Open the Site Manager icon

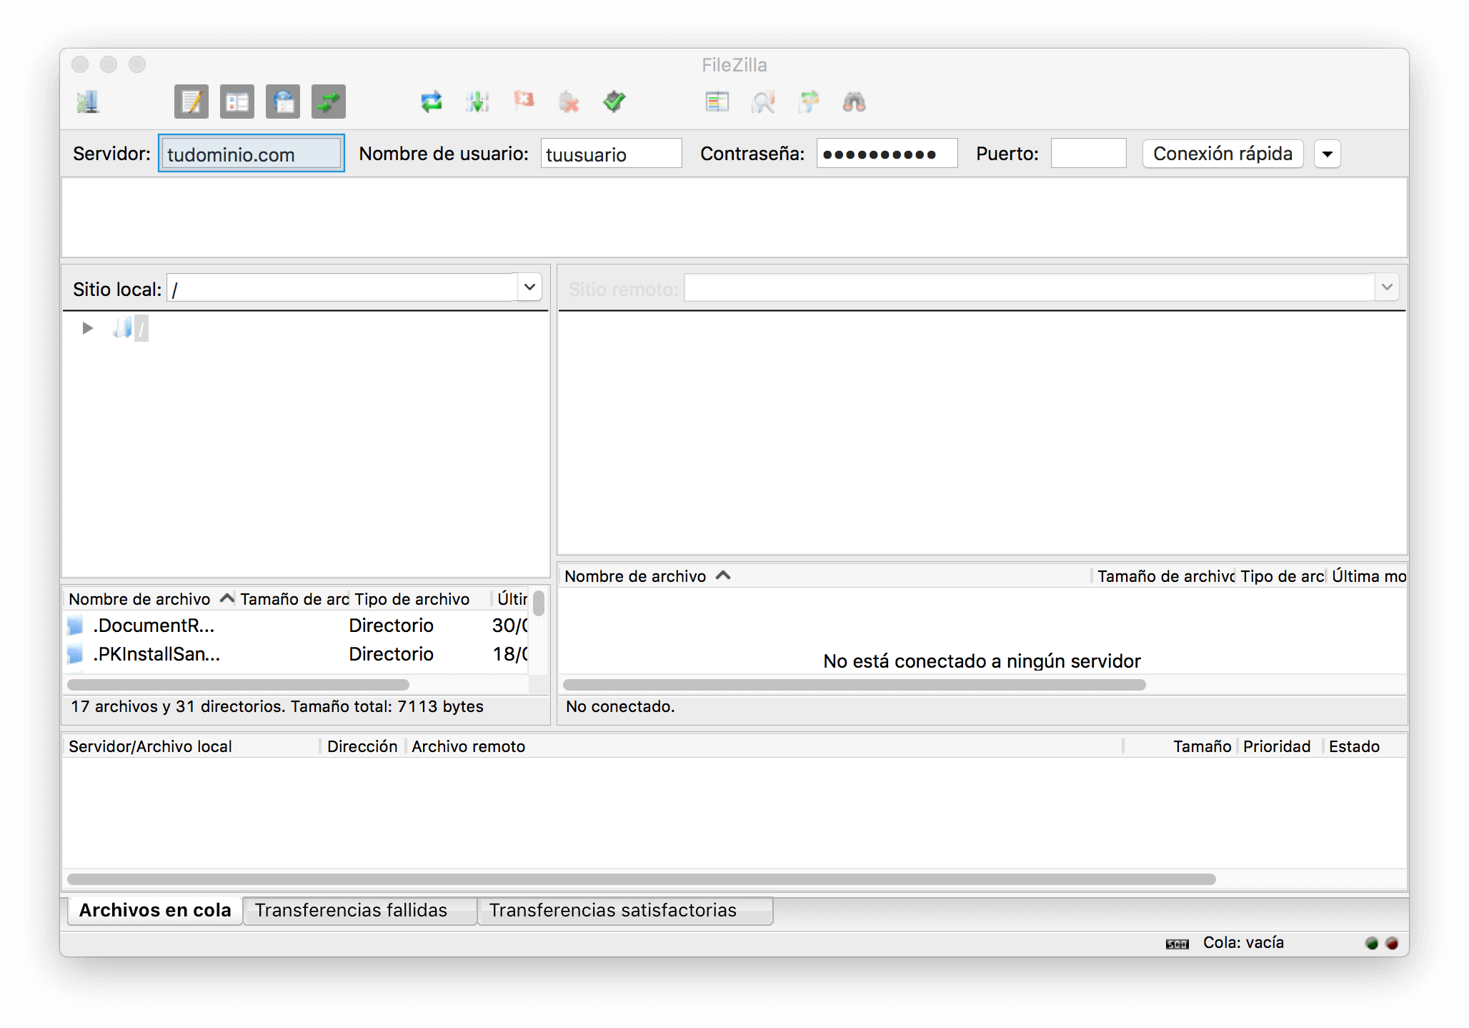tap(88, 102)
